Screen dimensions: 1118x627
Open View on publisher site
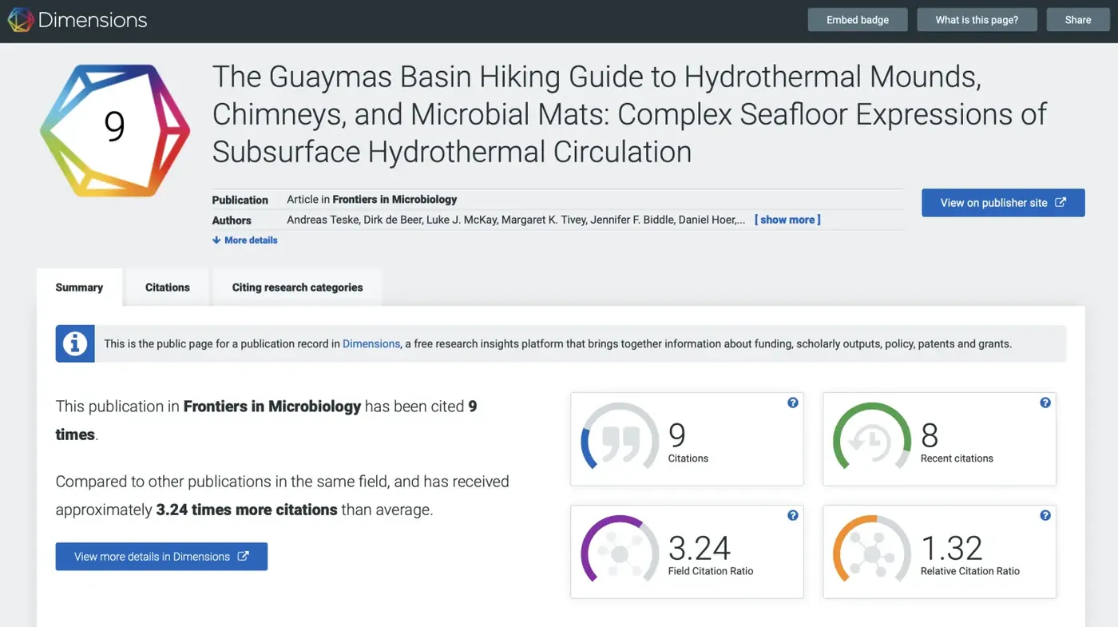(1003, 203)
